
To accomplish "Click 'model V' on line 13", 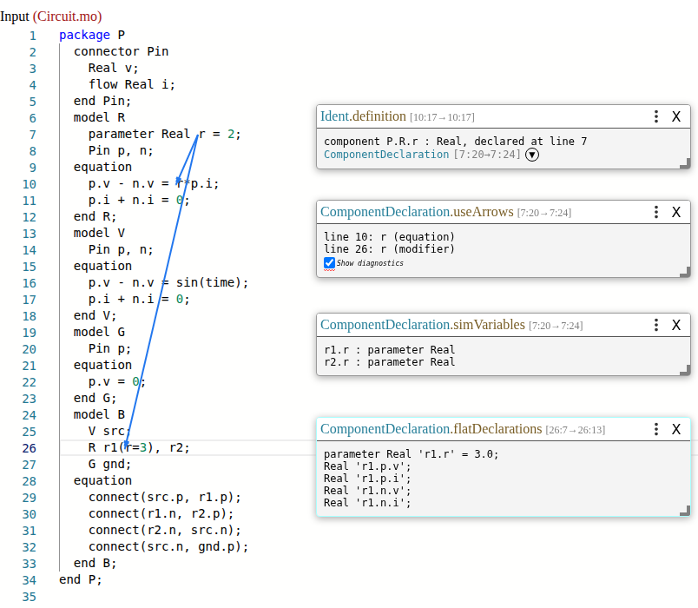I will coord(99,233).
